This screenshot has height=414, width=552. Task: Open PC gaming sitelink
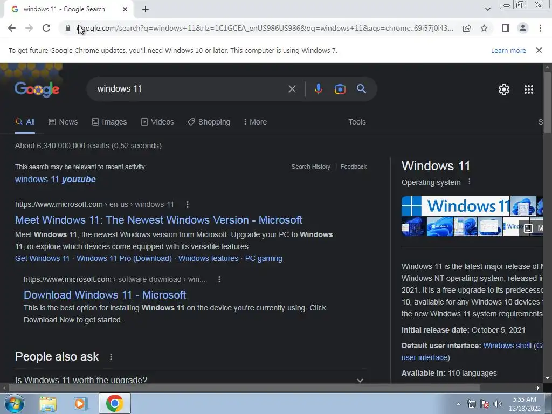point(264,258)
